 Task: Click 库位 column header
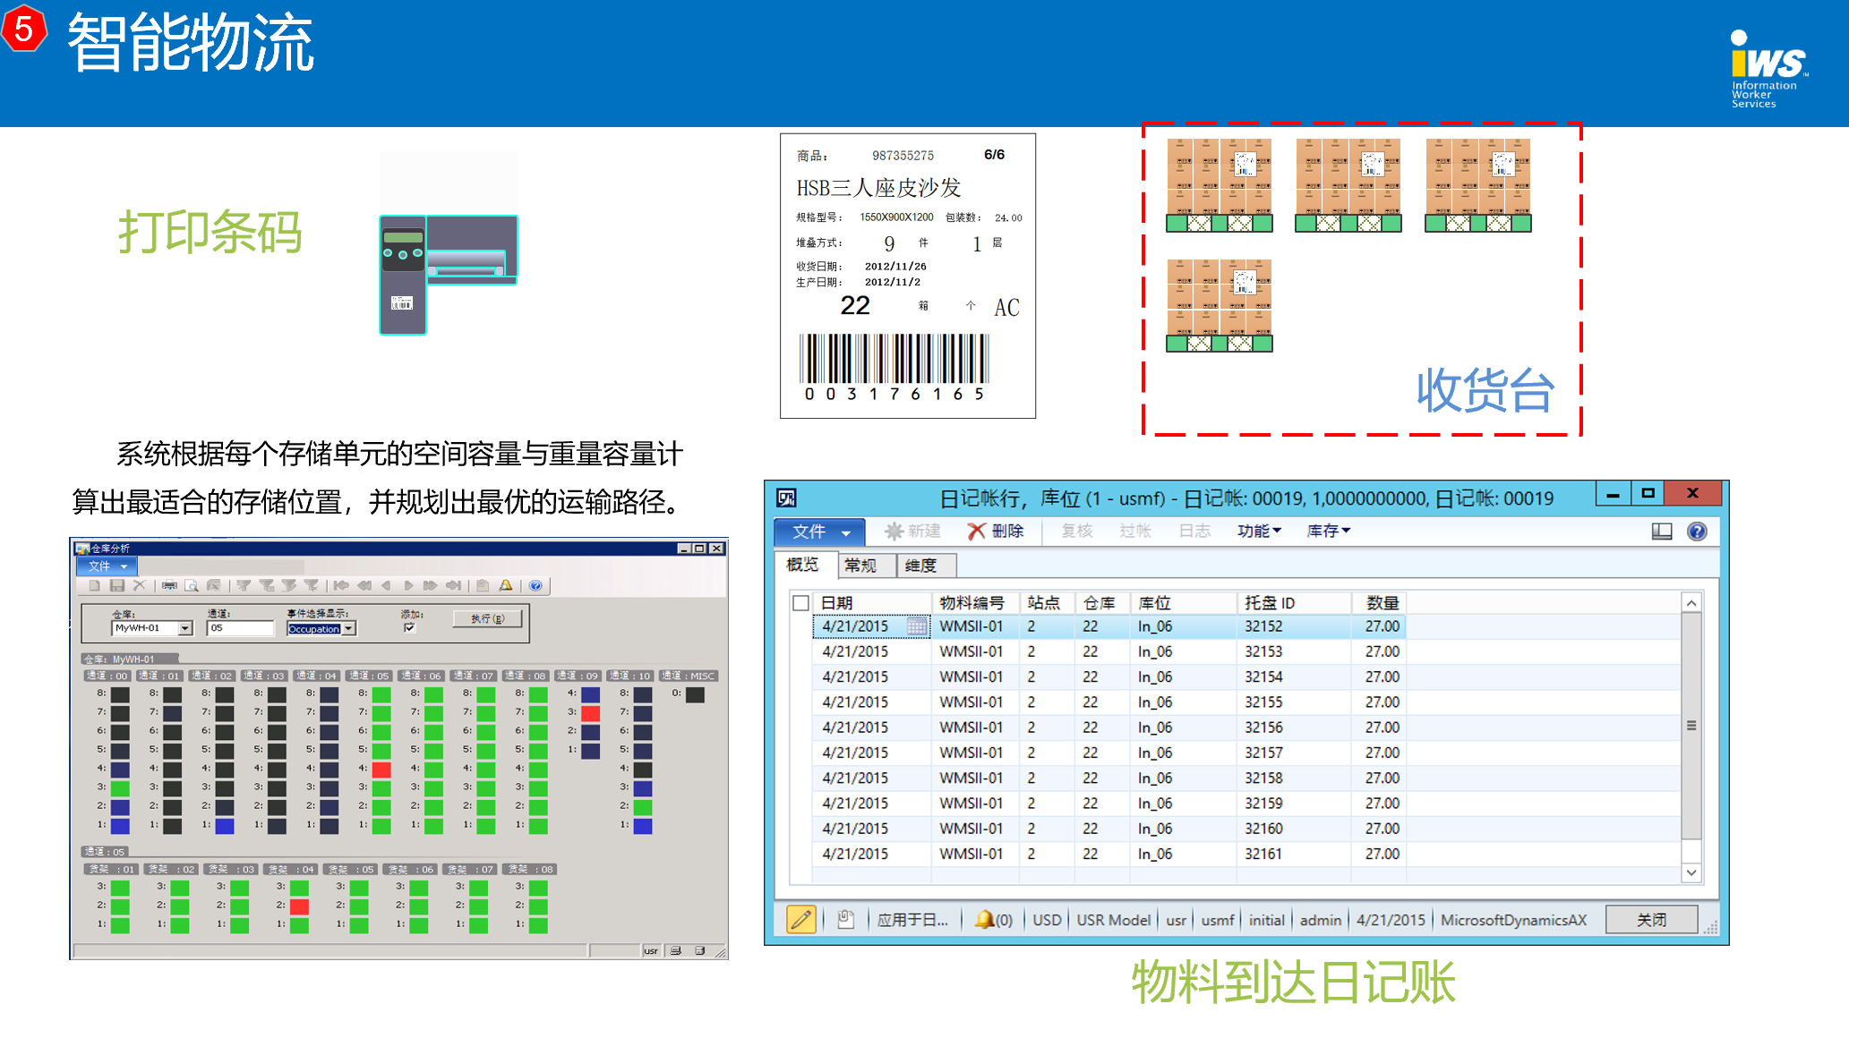click(1183, 603)
